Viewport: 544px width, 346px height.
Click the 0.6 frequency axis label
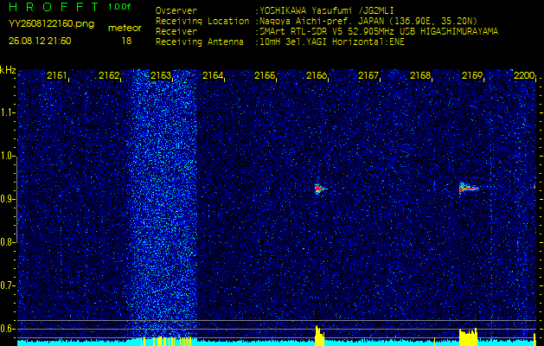(x=6, y=329)
